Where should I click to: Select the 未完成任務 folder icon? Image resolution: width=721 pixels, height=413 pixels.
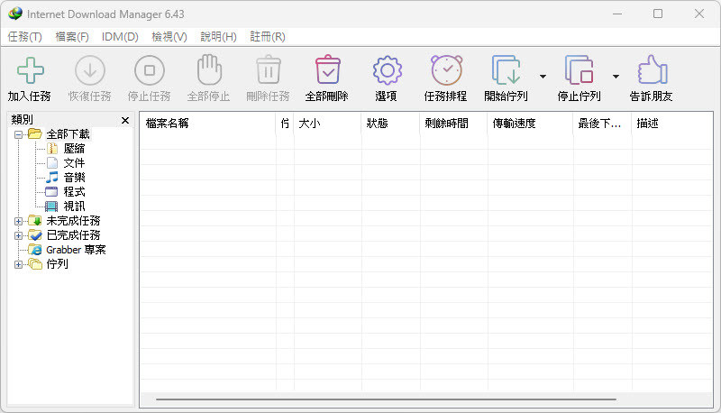35,221
